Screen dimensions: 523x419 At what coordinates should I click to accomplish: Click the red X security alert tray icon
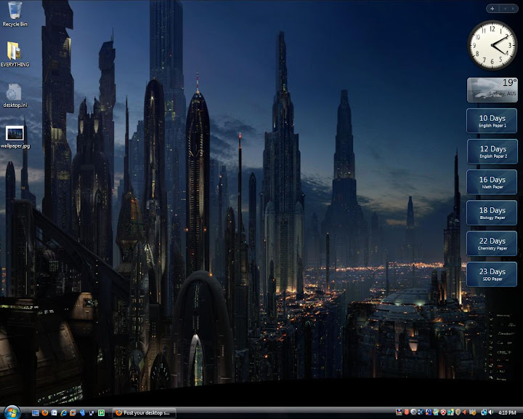pyautogui.click(x=443, y=412)
